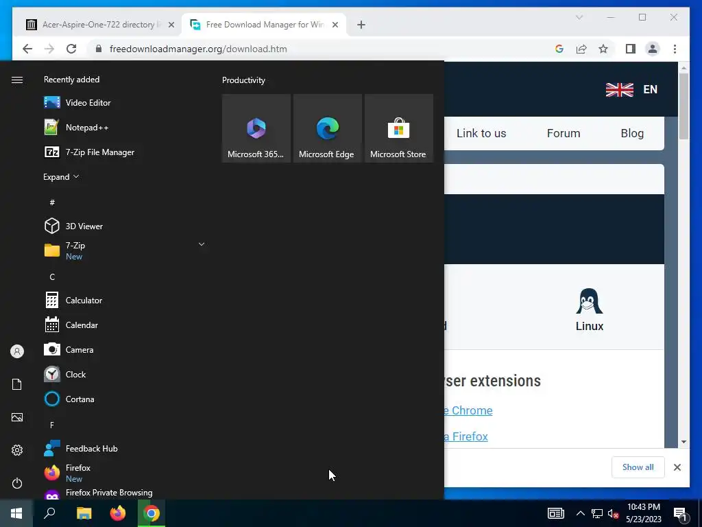The width and height of the screenshot is (702, 527).
Task: Launch the Camera app
Action: pos(124,349)
